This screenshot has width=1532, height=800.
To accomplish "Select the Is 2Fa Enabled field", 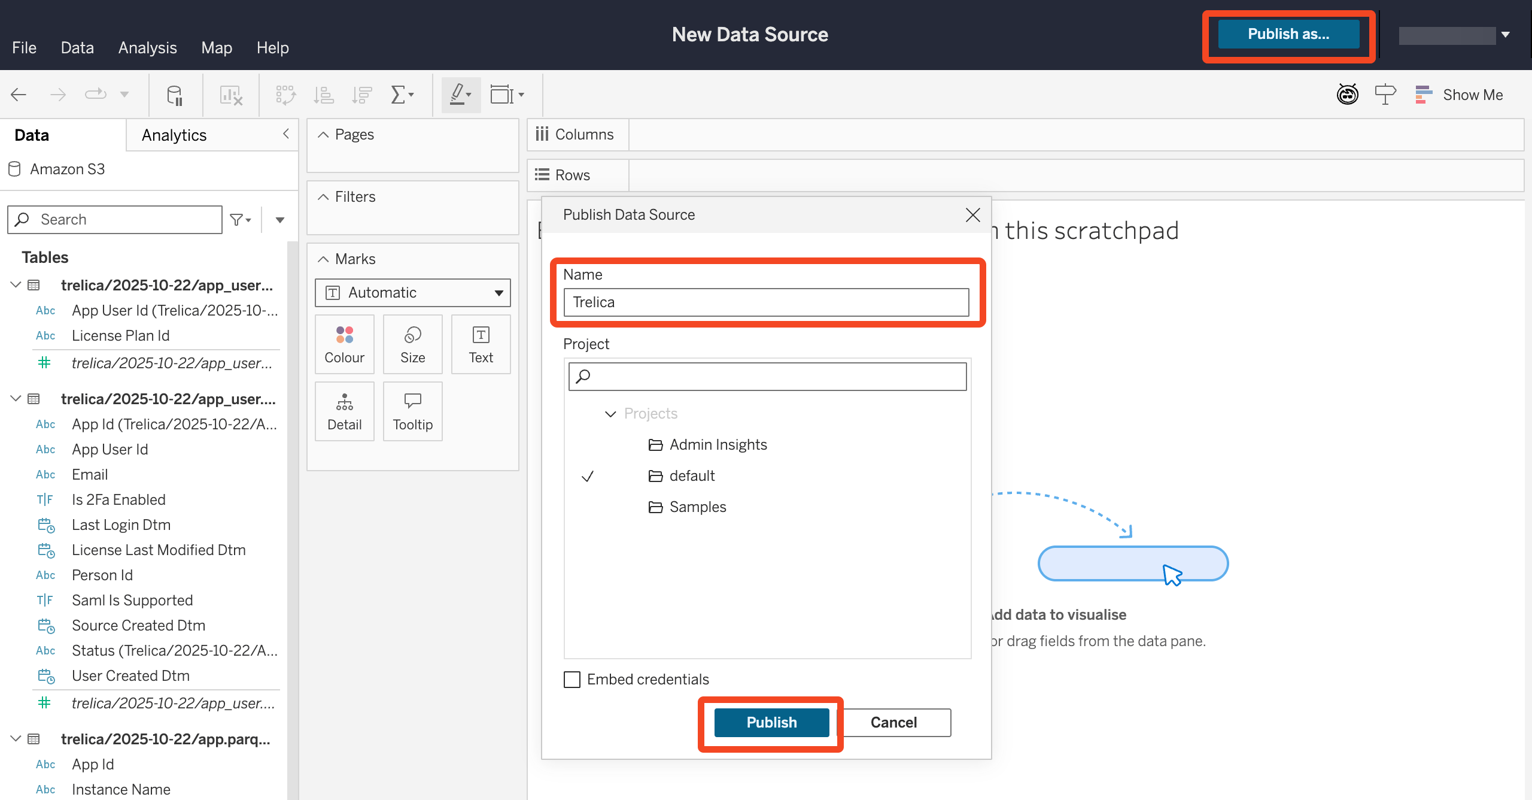I will [x=118, y=500].
